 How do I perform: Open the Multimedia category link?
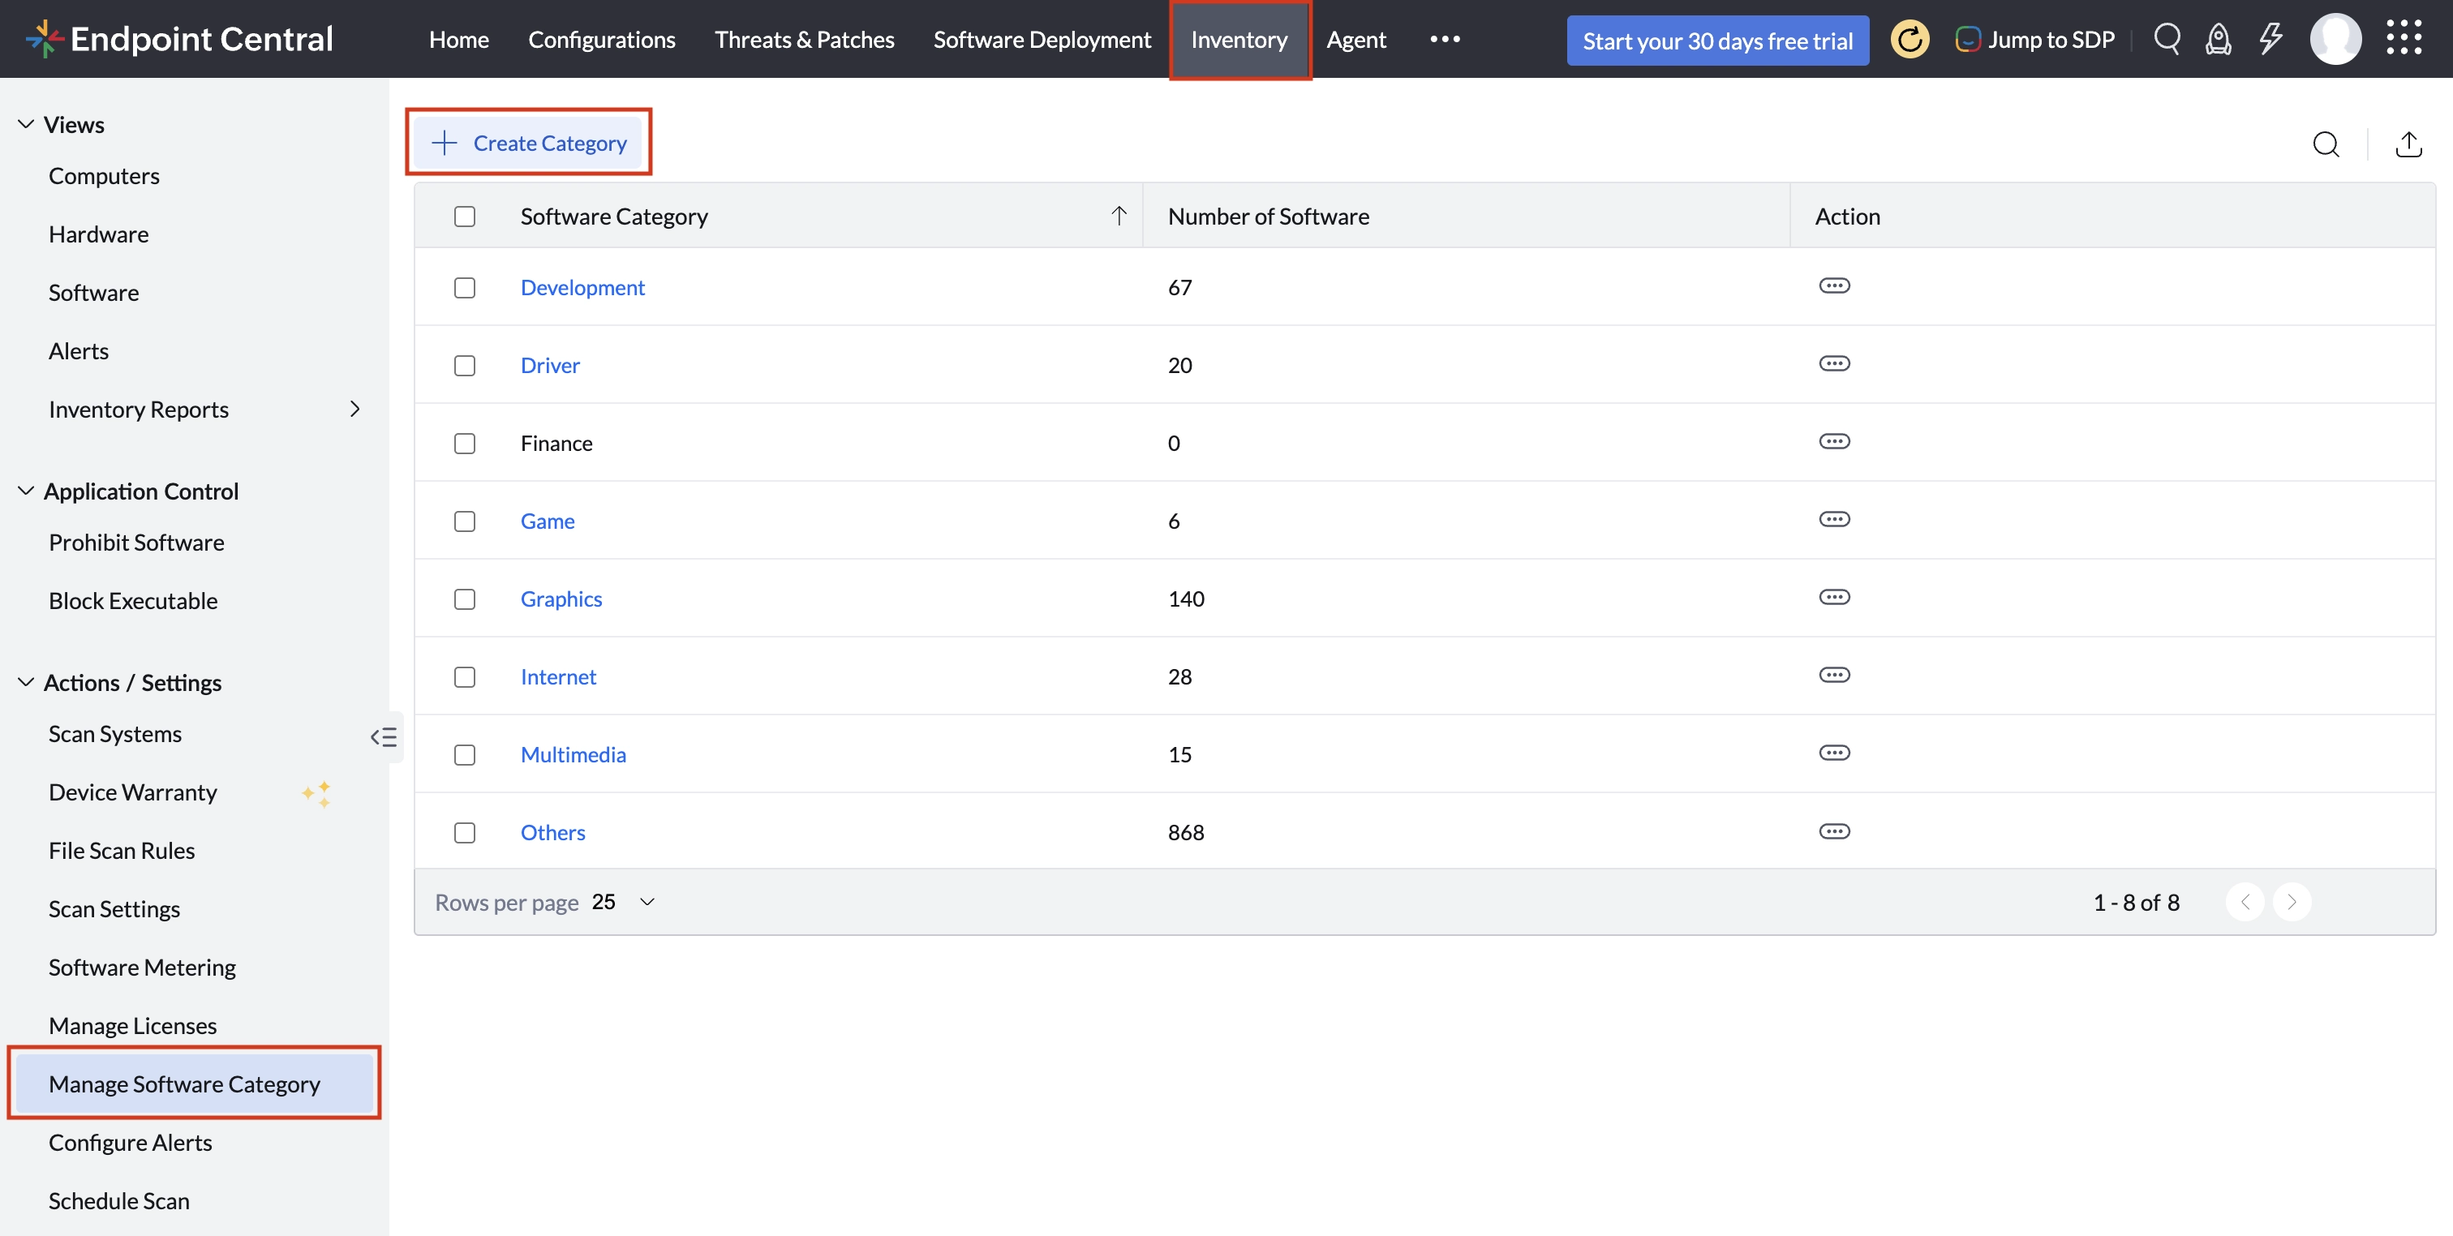coord(574,755)
